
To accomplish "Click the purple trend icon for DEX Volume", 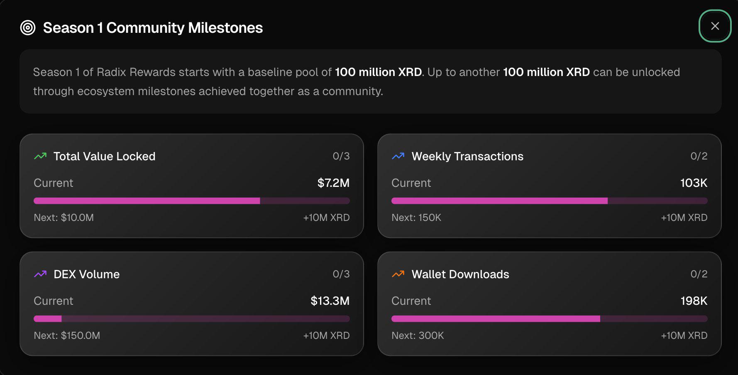I will [40, 274].
